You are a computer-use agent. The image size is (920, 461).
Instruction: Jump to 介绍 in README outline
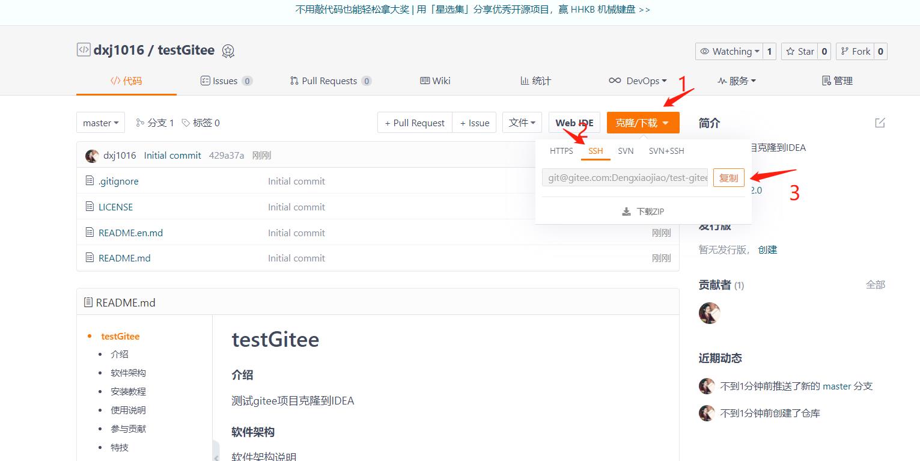pyautogui.click(x=120, y=354)
